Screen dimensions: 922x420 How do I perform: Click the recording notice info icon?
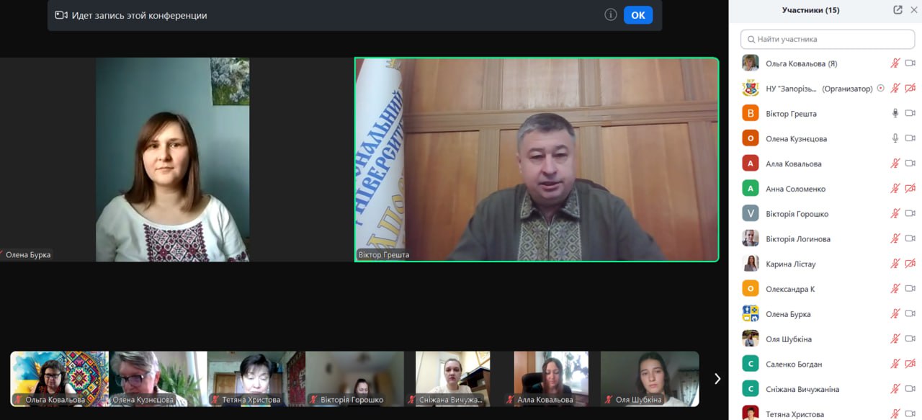[x=611, y=15]
